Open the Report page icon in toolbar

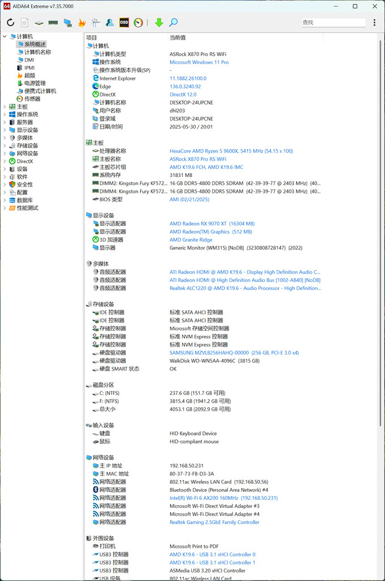24,23
